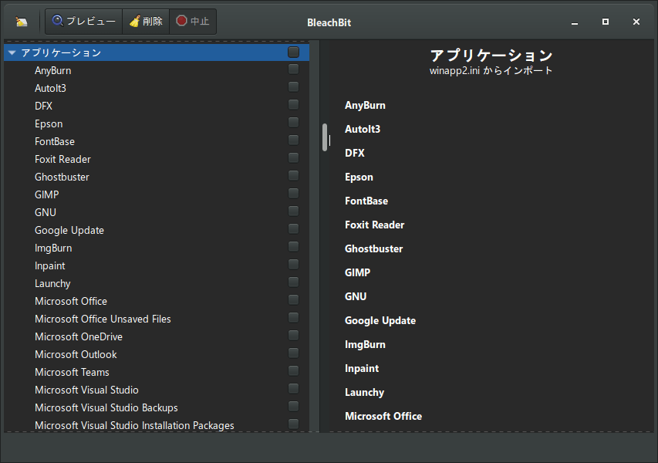
Task: Check the Microsoft OneDrive checkbox
Action: point(293,336)
